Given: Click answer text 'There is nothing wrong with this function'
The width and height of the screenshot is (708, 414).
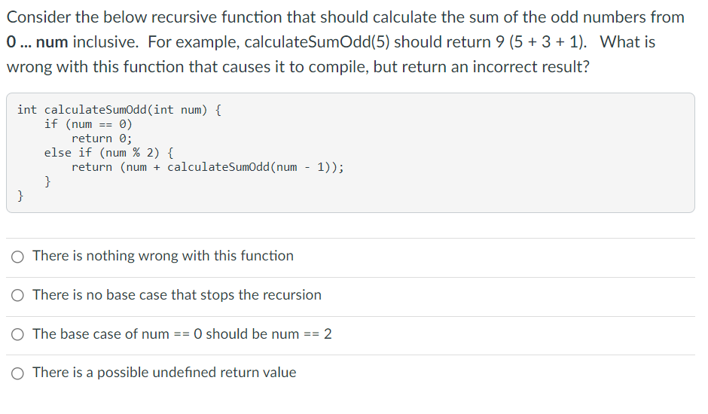Looking at the screenshot, I should coord(163,256).
